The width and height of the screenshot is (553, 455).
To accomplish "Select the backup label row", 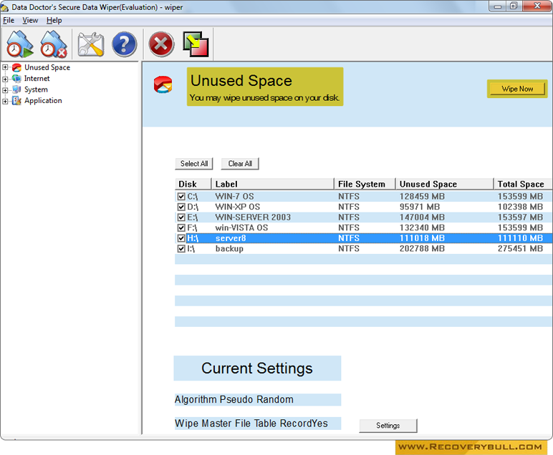I will pyautogui.click(x=229, y=249).
